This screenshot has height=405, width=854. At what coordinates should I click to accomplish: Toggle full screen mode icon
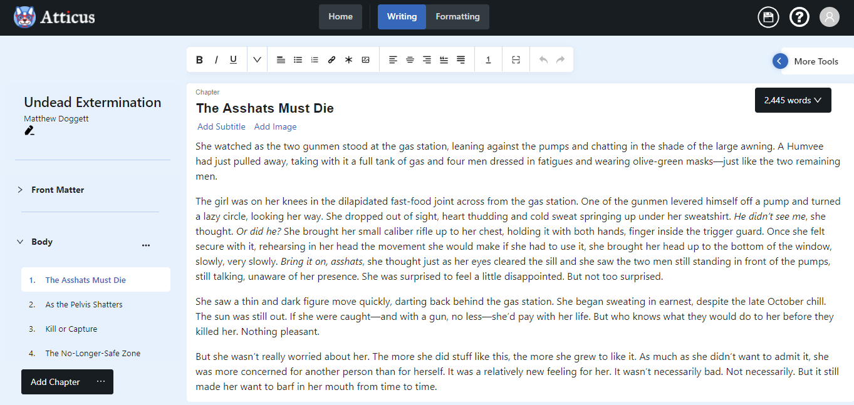[516, 60]
